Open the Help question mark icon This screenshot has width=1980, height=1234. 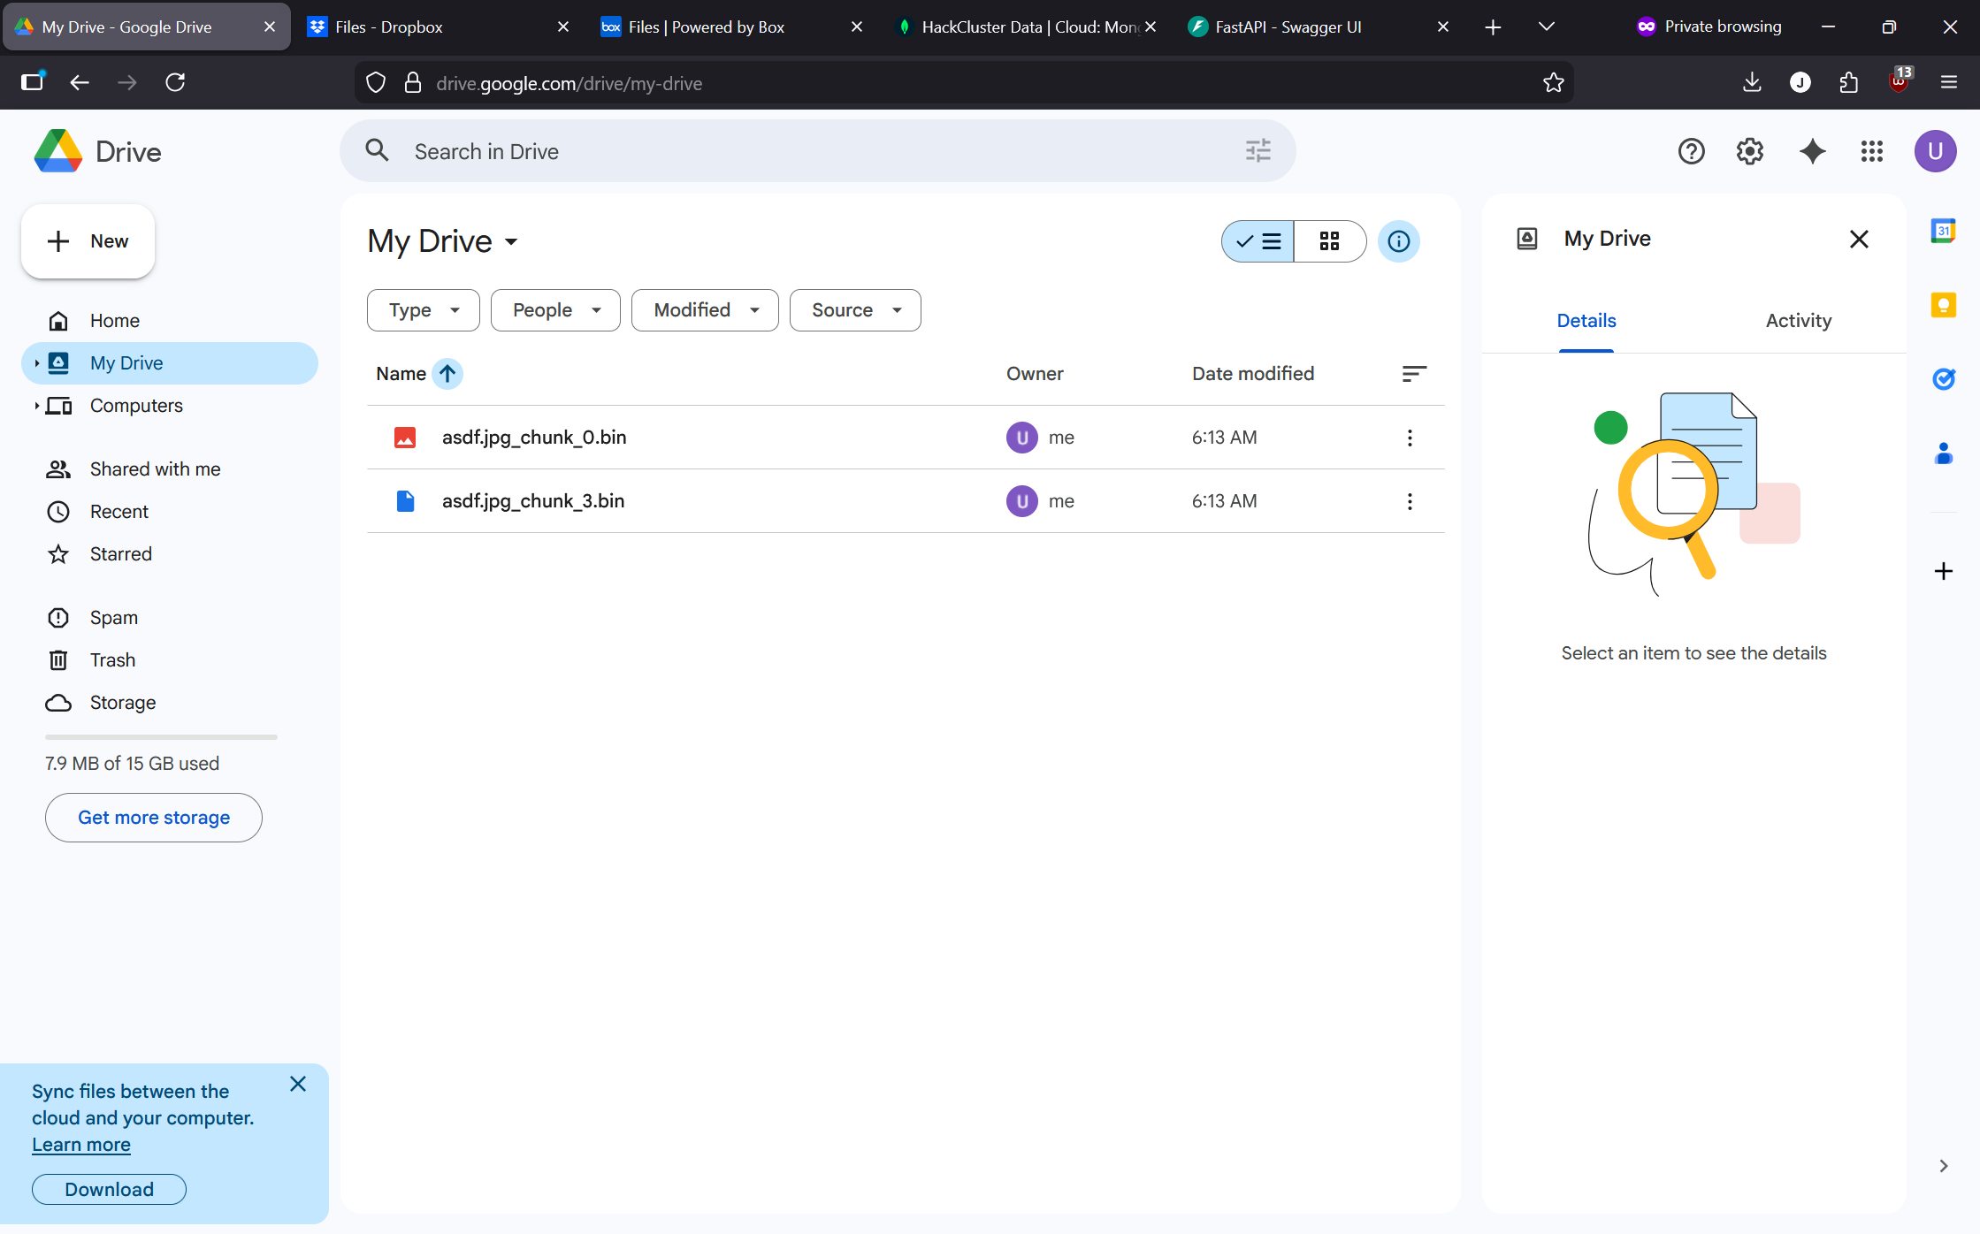coord(1691,151)
